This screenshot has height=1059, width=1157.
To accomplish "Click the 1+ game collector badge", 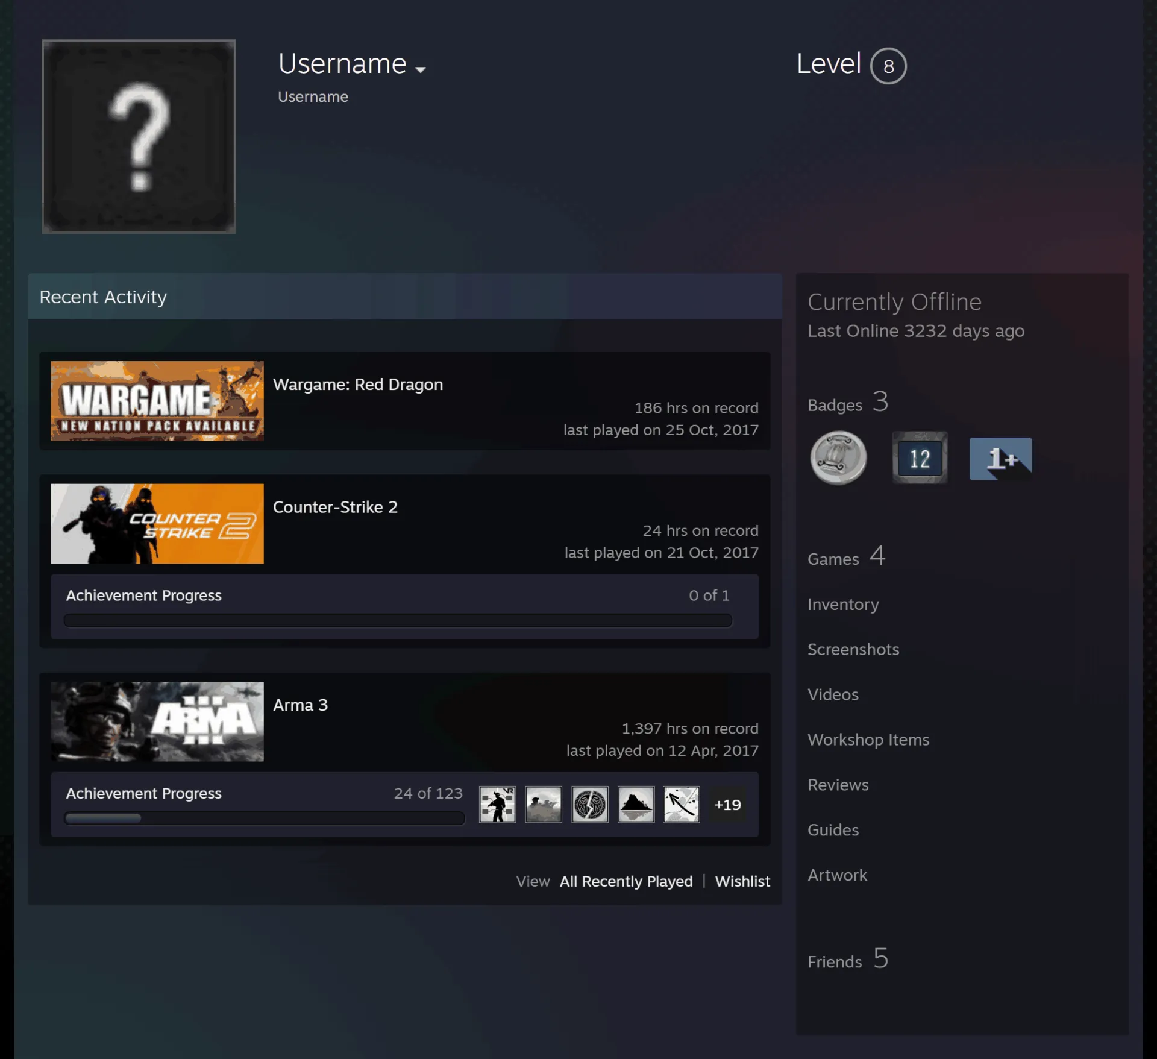I will [x=1000, y=459].
